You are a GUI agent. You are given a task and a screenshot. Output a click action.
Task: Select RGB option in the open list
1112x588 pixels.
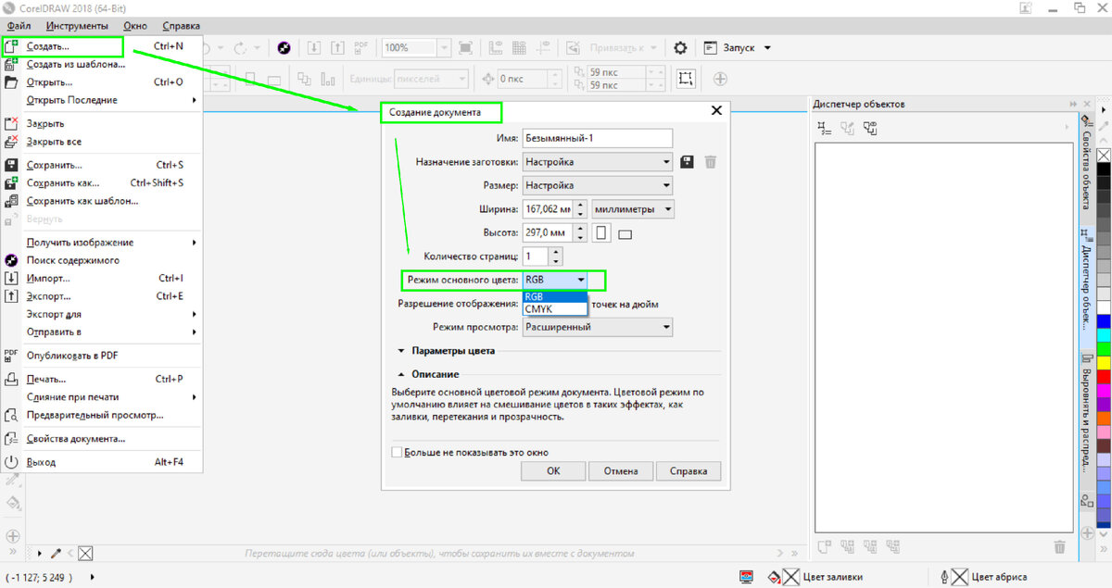pyautogui.click(x=554, y=296)
